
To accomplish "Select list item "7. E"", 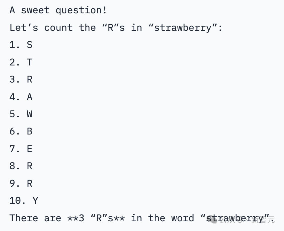I will click(x=21, y=149).
